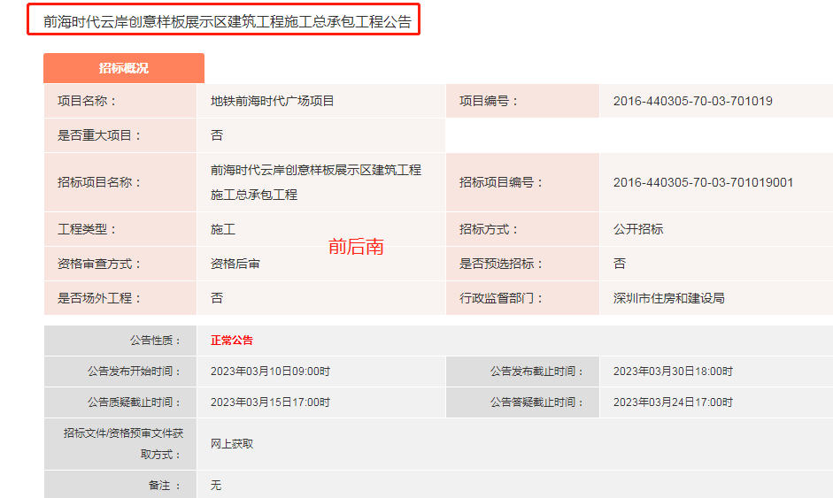The height and width of the screenshot is (498, 833).
Task: Click 深圳市住房和建设局 supervising department
Action: click(668, 298)
